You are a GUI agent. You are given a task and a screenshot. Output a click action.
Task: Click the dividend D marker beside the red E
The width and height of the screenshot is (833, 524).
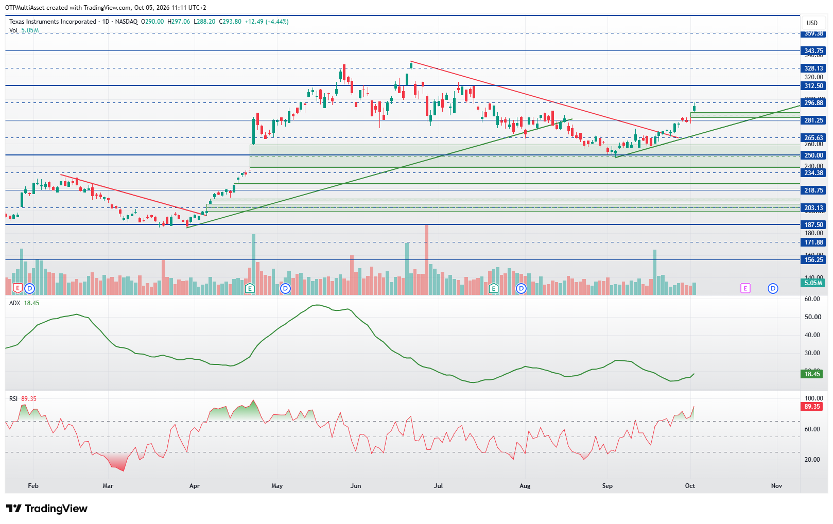click(30, 288)
